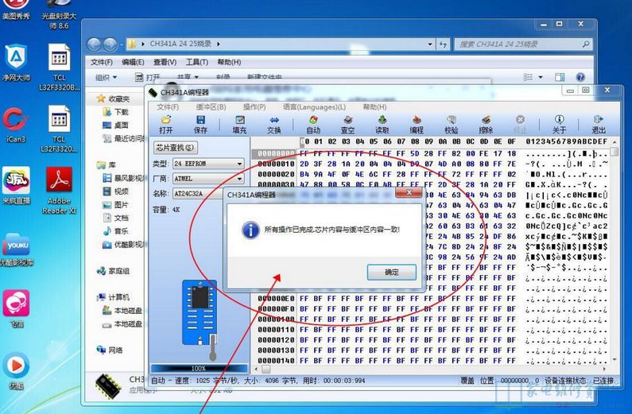Click the 100% progress bar
This screenshot has width=632, height=414.
(199, 368)
